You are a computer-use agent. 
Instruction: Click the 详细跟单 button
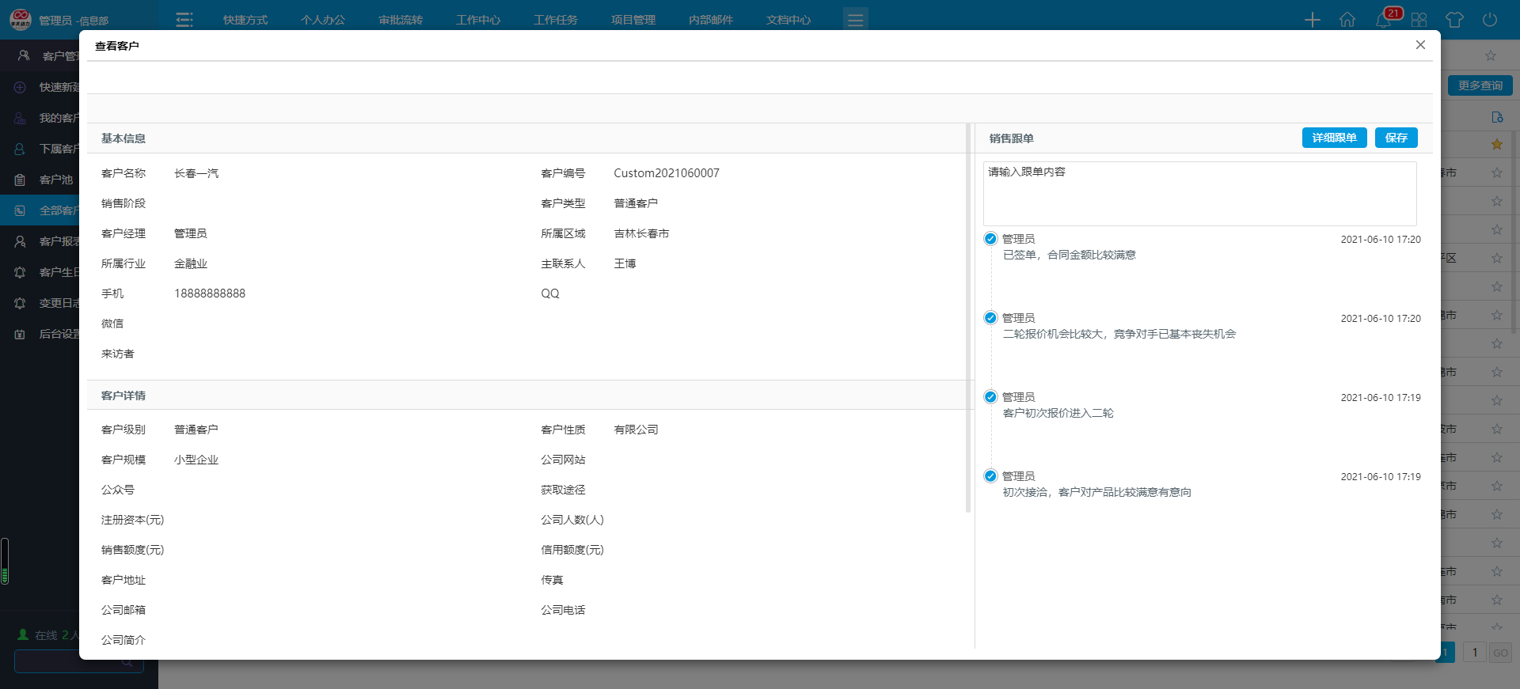click(x=1334, y=138)
